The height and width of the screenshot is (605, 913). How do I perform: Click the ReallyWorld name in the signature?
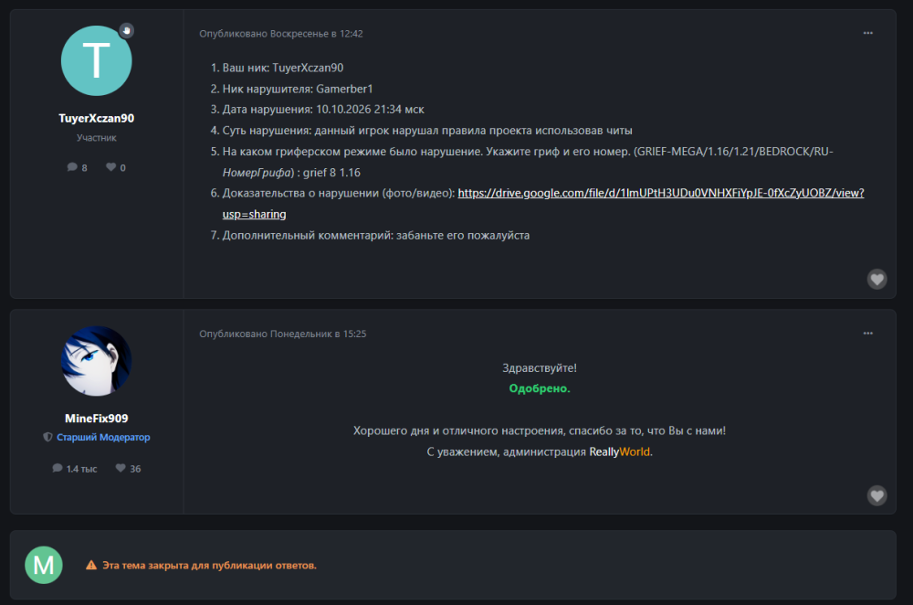620,451
